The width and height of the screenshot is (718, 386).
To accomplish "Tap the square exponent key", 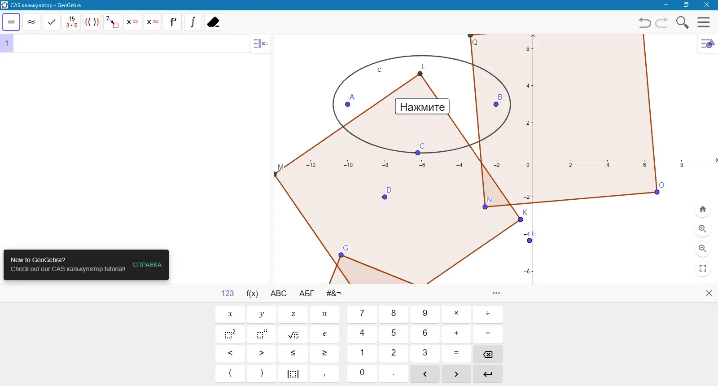I will 230,334.
